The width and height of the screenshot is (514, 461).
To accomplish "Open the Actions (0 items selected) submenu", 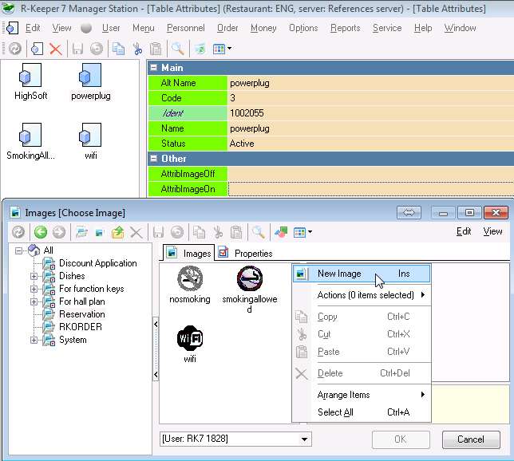I will 362,295.
